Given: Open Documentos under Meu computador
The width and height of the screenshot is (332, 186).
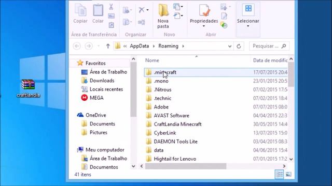Looking at the screenshot, I should click(x=104, y=167).
